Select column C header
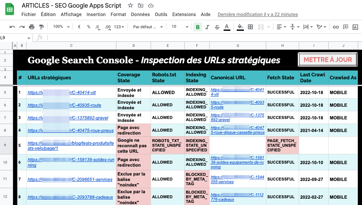This screenshot has width=362, height=205. click(71, 46)
